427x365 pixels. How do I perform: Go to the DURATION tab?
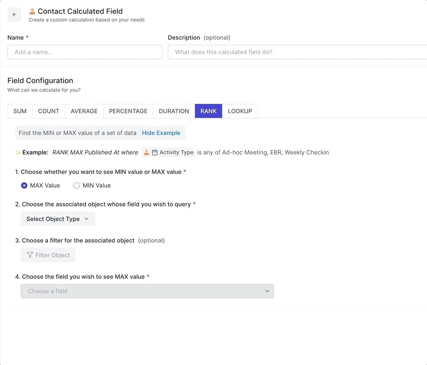coord(174,111)
